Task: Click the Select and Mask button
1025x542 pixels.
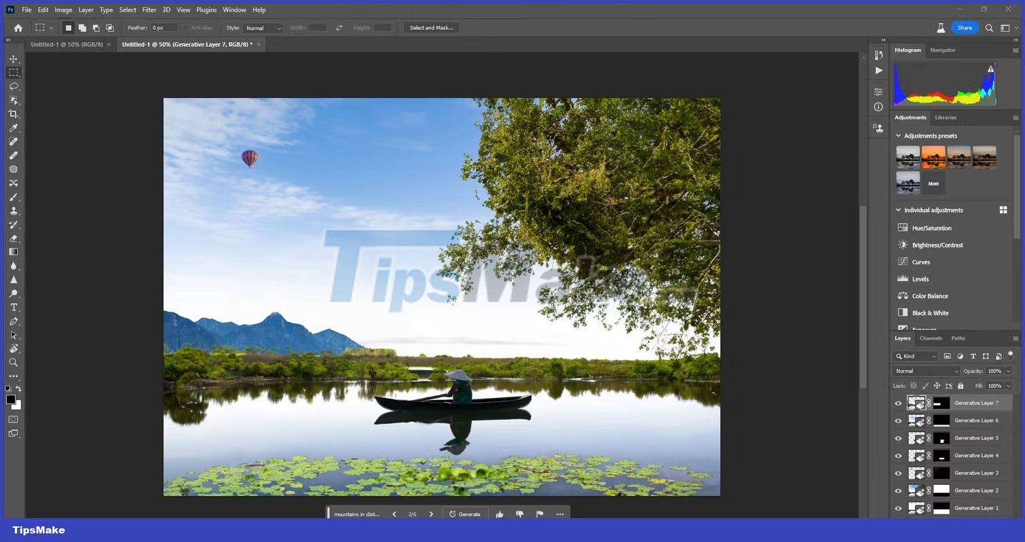Action: pyautogui.click(x=431, y=28)
